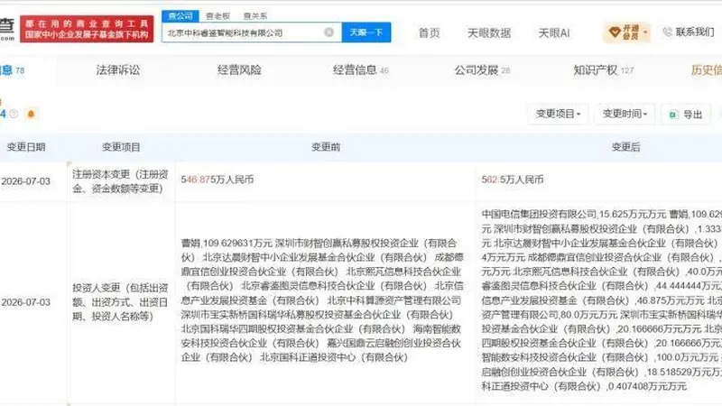Open the 变更项目 filter dropdown
The image size is (722, 406).
(558, 114)
